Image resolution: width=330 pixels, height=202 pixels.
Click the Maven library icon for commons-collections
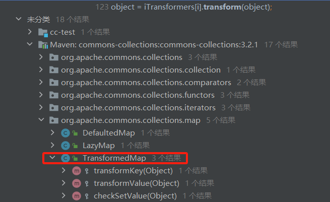coord(43,45)
